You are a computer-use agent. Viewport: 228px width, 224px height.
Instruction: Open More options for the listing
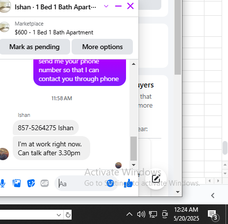click(x=102, y=47)
